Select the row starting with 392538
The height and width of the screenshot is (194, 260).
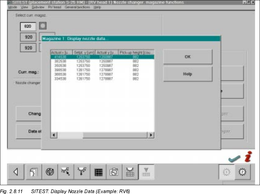[102, 61]
